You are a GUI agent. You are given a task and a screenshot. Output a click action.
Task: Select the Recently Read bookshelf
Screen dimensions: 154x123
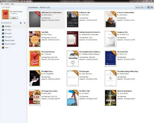[x=10, y=40]
